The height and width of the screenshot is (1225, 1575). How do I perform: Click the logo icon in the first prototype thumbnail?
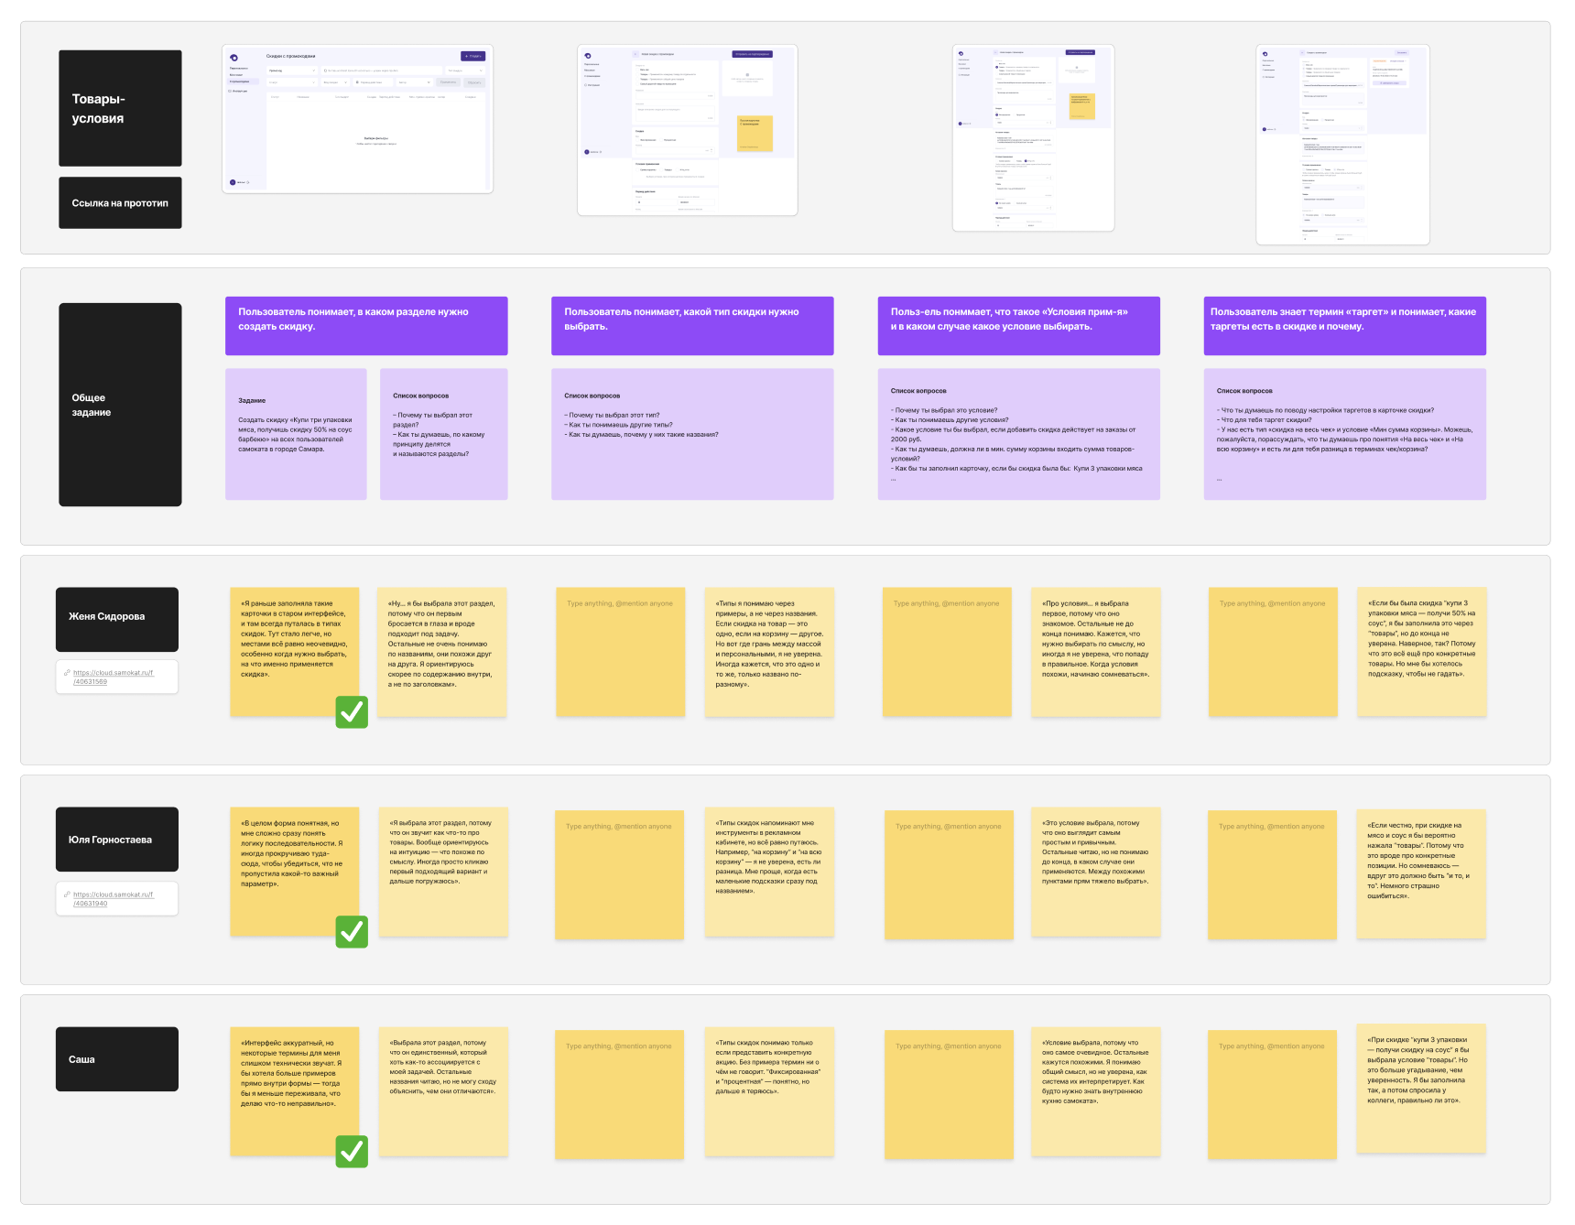tap(234, 58)
